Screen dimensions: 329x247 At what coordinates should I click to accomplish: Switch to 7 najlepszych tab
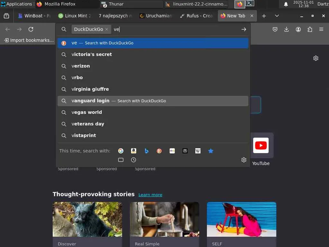pyautogui.click(x=115, y=16)
